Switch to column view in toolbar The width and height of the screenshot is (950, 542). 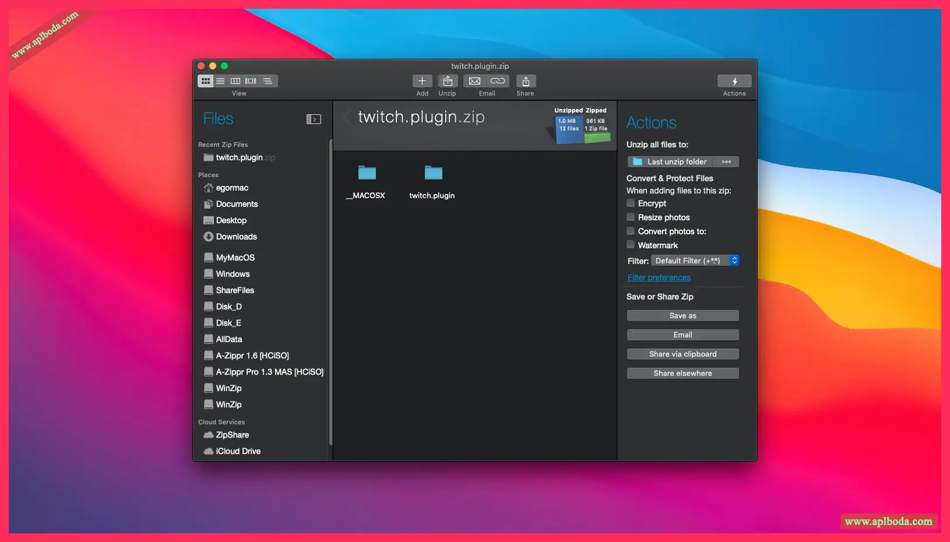[235, 81]
